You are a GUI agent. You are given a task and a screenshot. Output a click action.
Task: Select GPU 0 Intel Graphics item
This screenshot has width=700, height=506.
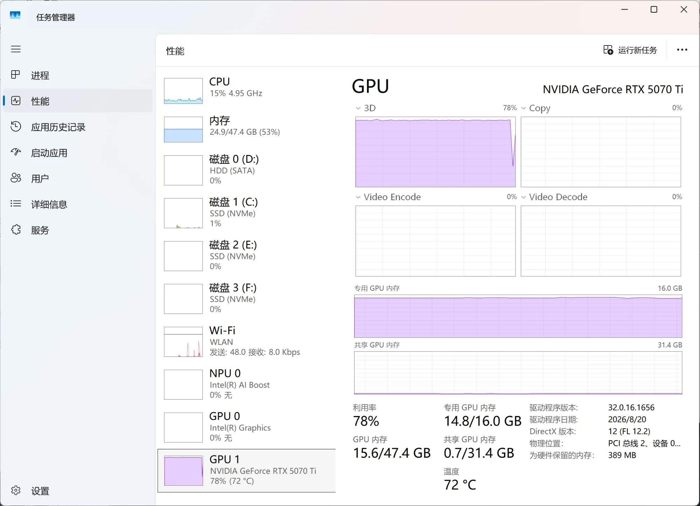[246, 427]
